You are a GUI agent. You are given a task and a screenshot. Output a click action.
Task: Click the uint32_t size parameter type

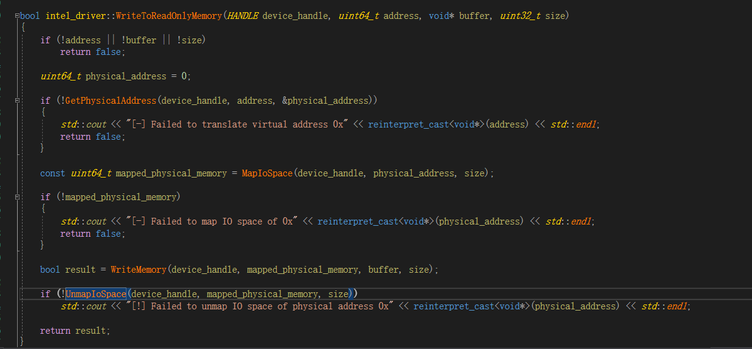point(520,16)
